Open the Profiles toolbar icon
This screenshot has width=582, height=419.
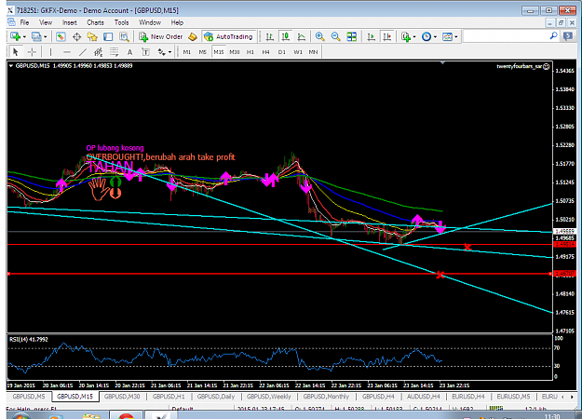point(36,36)
